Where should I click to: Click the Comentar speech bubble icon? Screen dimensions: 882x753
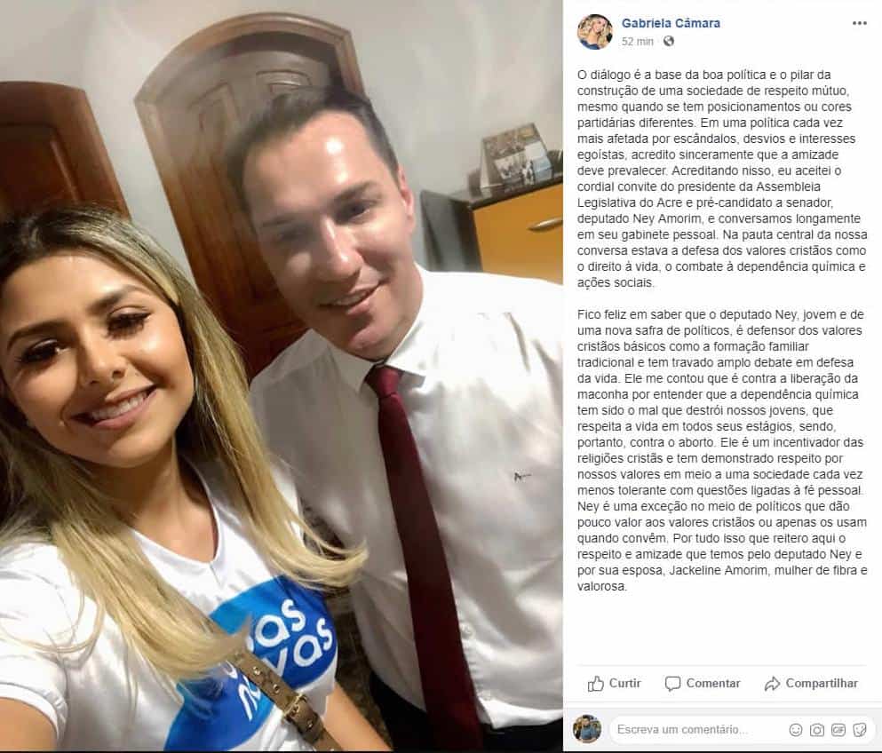pos(672,684)
